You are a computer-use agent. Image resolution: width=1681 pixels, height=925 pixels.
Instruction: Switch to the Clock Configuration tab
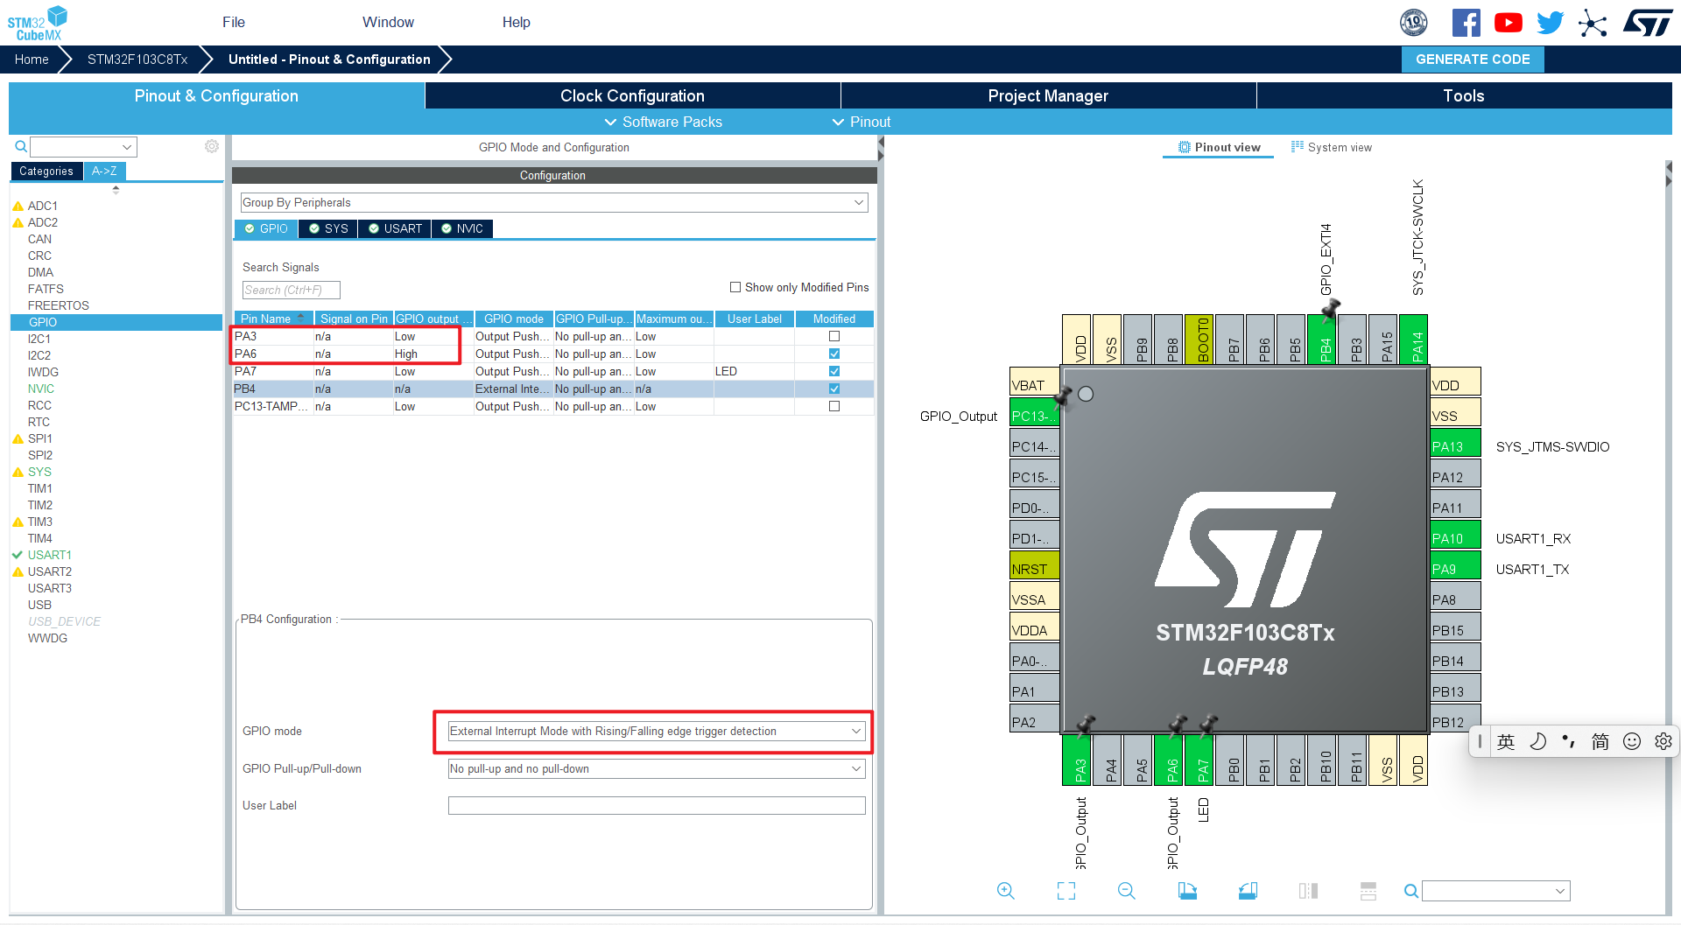[632, 95]
